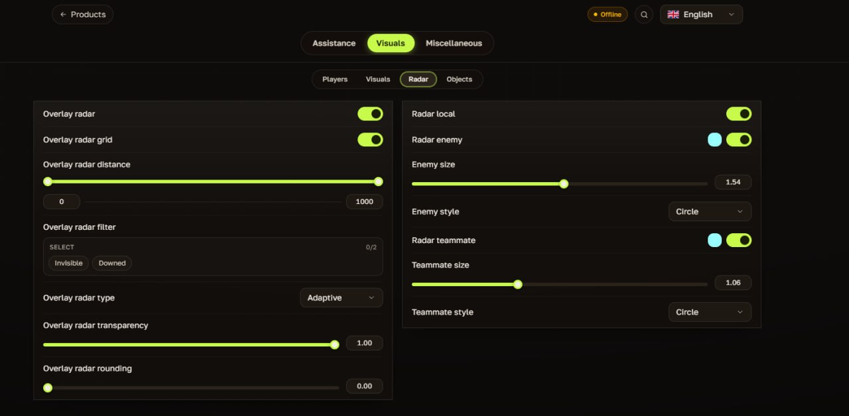Image resolution: width=849 pixels, height=416 pixels.
Task: Open the Visuals sub-tab below the main tabs
Action: coord(378,79)
